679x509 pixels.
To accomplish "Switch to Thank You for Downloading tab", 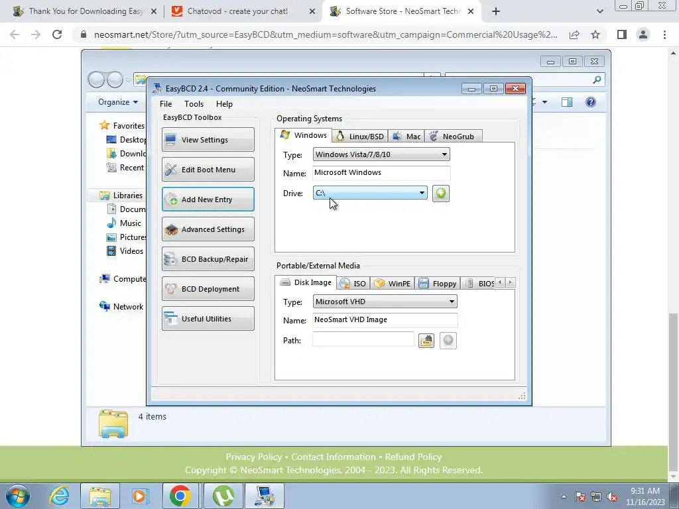I will [84, 11].
